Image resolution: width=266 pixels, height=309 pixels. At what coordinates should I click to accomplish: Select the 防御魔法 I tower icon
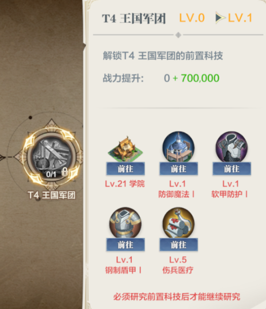coord(178,147)
